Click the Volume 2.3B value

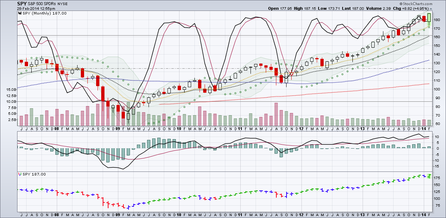[x=378, y=8]
